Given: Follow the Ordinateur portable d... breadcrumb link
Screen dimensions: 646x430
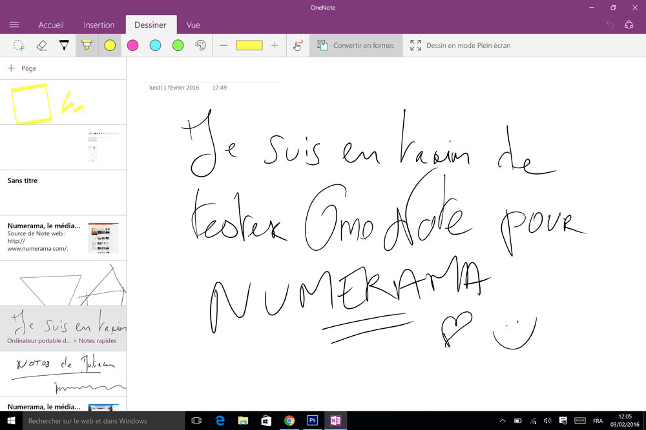Looking at the screenshot, I should [x=39, y=341].
